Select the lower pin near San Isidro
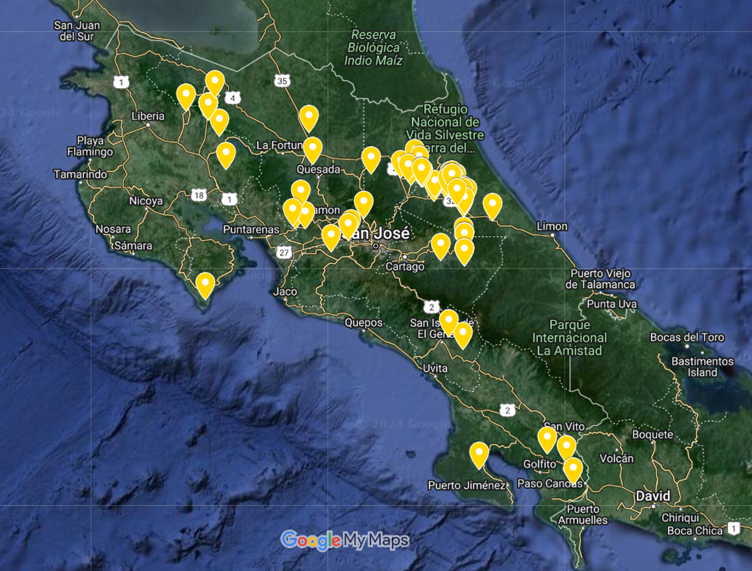 pos(463,335)
